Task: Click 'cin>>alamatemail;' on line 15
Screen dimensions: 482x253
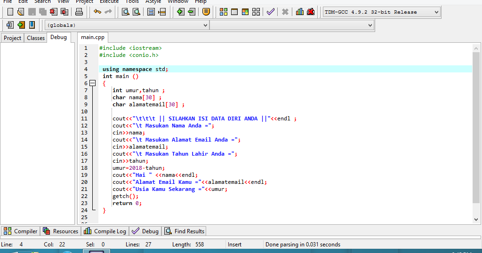Action: point(140,147)
